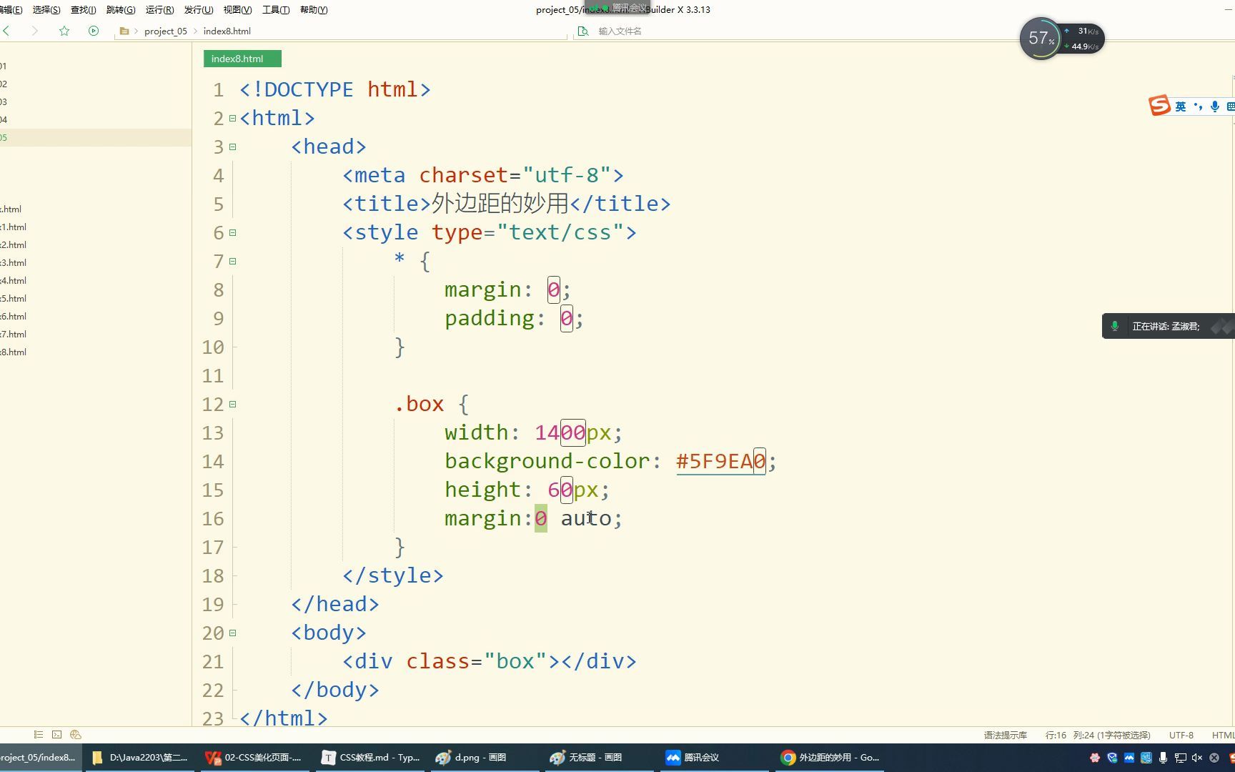This screenshot has width=1235, height=772.
Task: Click the word auto on line 16
Action: pyautogui.click(x=586, y=518)
